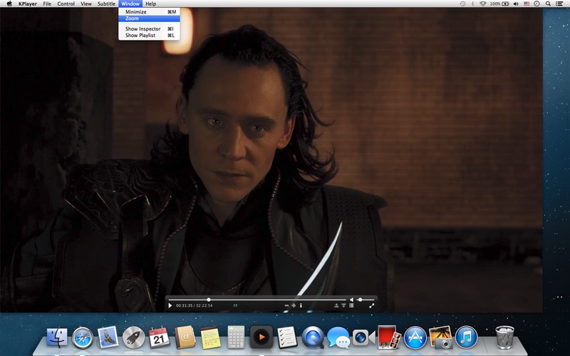570x356 pixels.
Task: Click the 100% battery indicator
Action: coord(499,4)
